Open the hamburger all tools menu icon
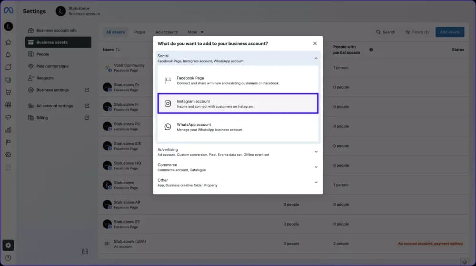The image size is (476, 266). point(8,167)
